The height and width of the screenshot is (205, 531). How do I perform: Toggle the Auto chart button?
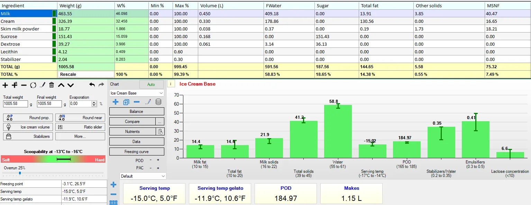151,84
